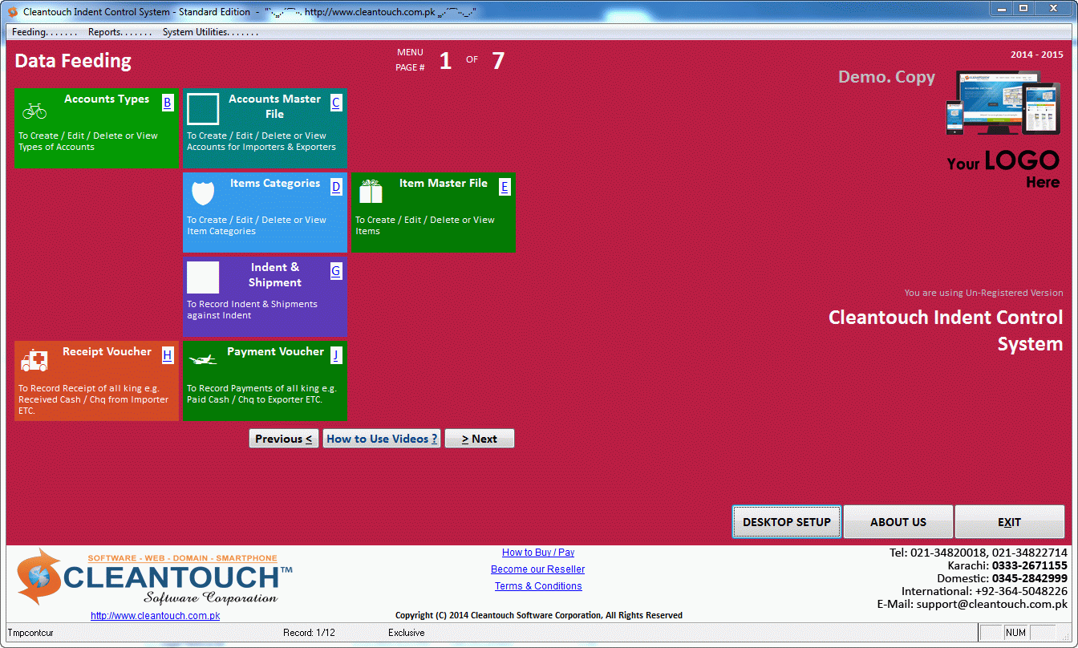Click the ambulance icon on Receipt Voucher

click(34, 361)
